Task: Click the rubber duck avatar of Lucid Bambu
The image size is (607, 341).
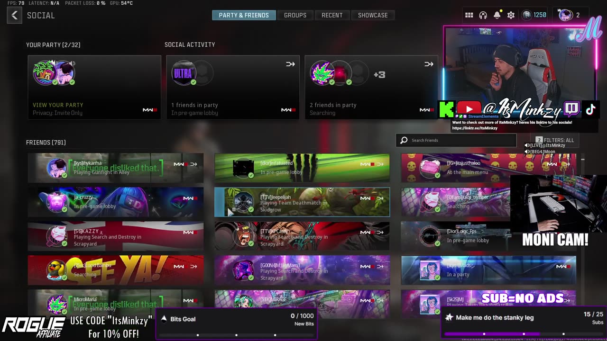Action: (x=56, y=270)
